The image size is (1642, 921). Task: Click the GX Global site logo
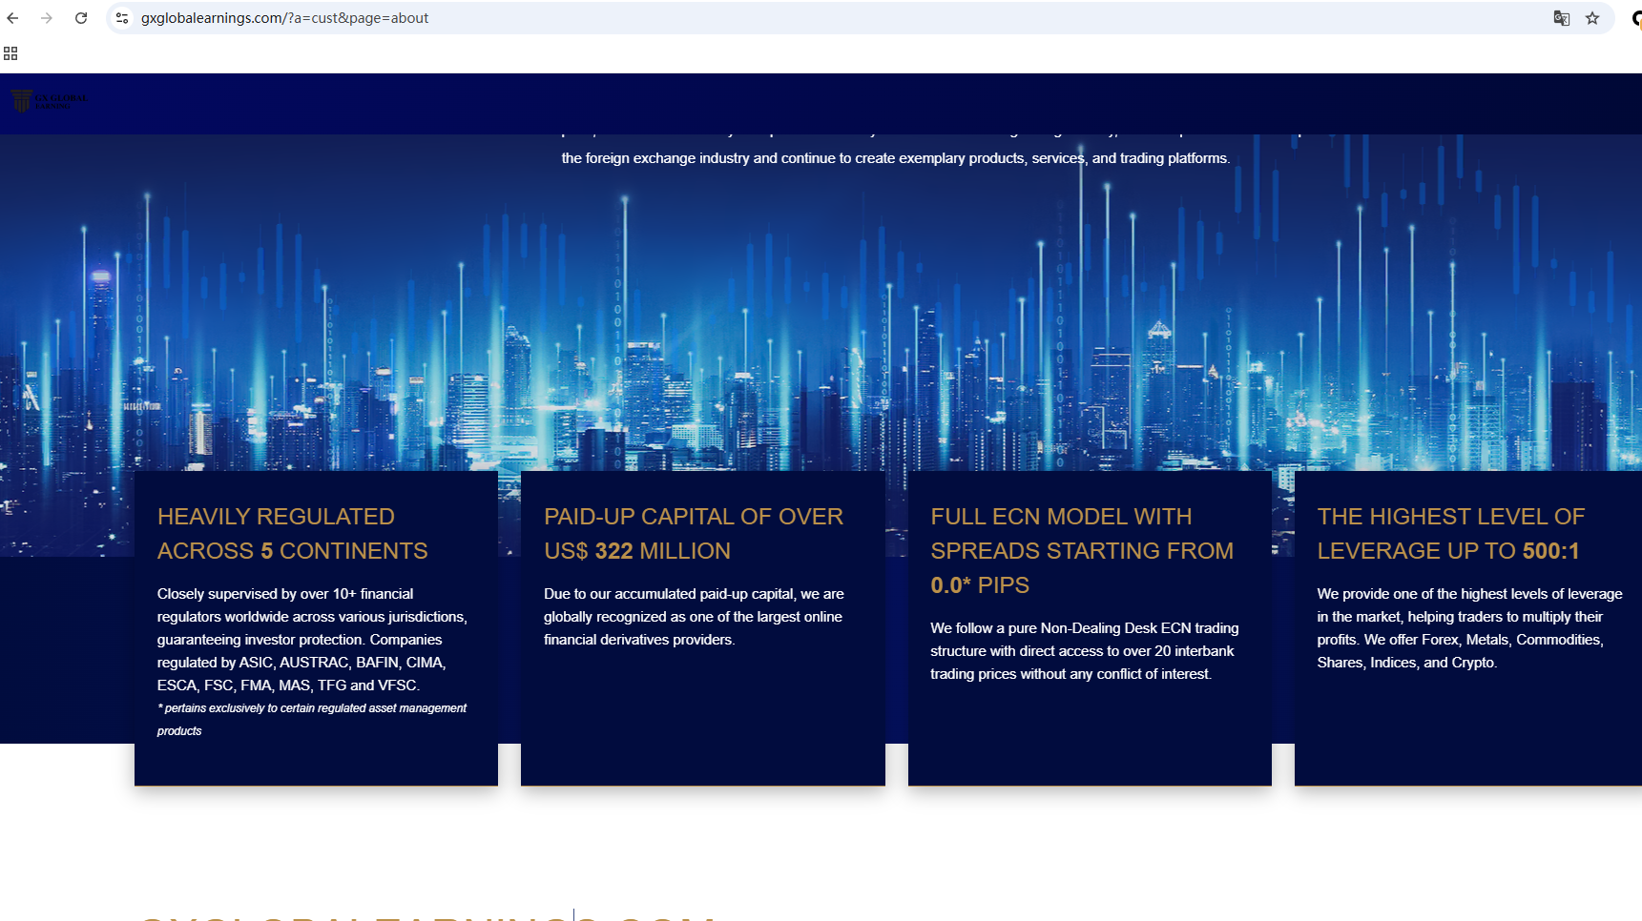49,99
